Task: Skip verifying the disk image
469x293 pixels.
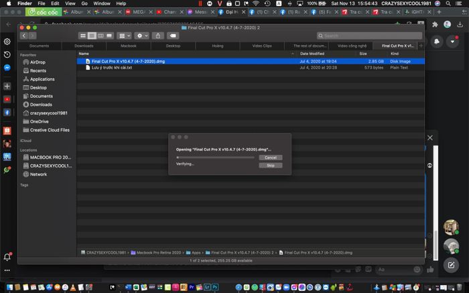Action: coord(271,165)
